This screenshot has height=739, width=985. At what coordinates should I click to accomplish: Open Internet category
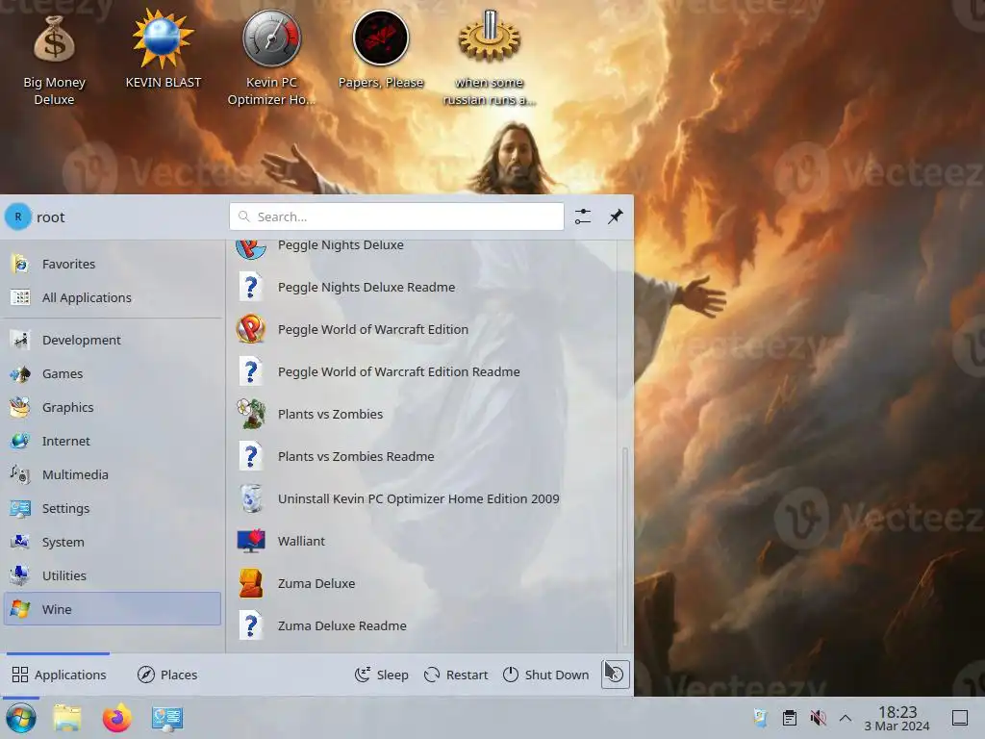[x=113, y=441]
